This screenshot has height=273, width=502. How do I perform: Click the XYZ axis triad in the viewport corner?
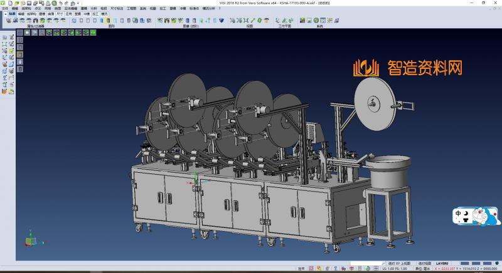pyautogui.click(x=30, y=241)
